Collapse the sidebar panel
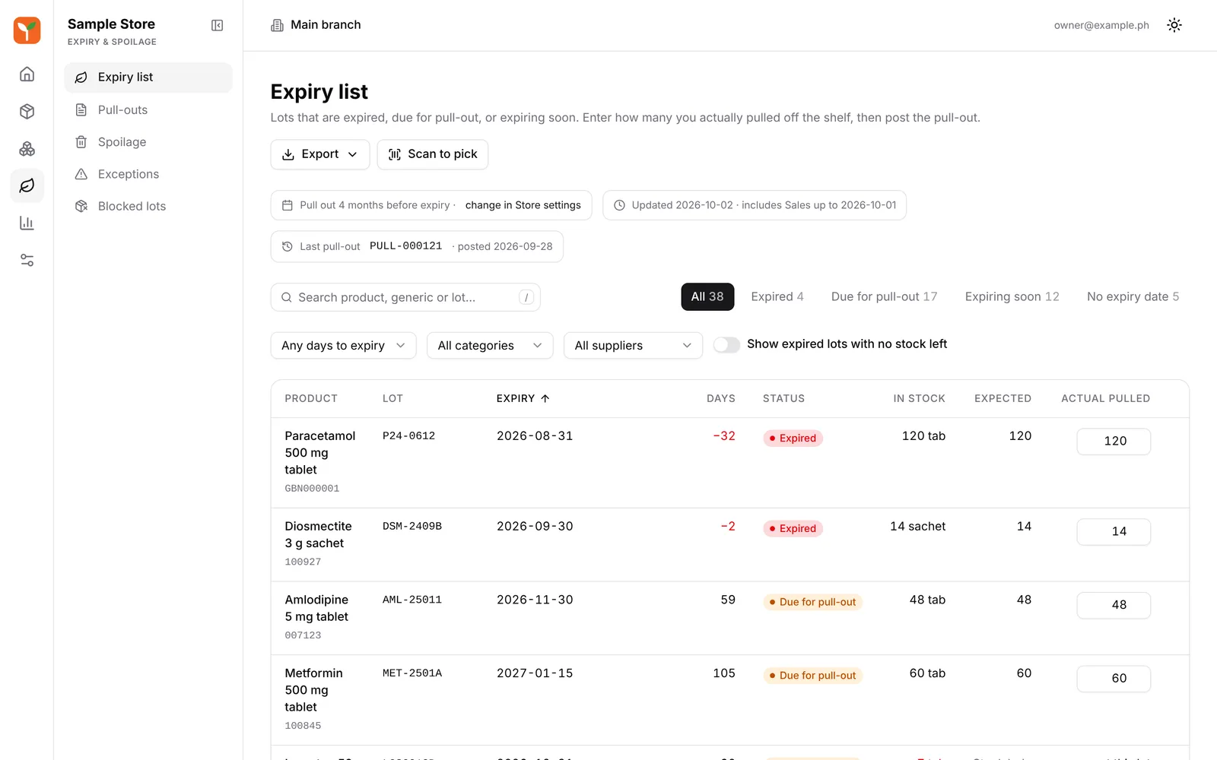The height and width of the screenshot is (760, 1217). pyautogui.click(x=217, y=25)
